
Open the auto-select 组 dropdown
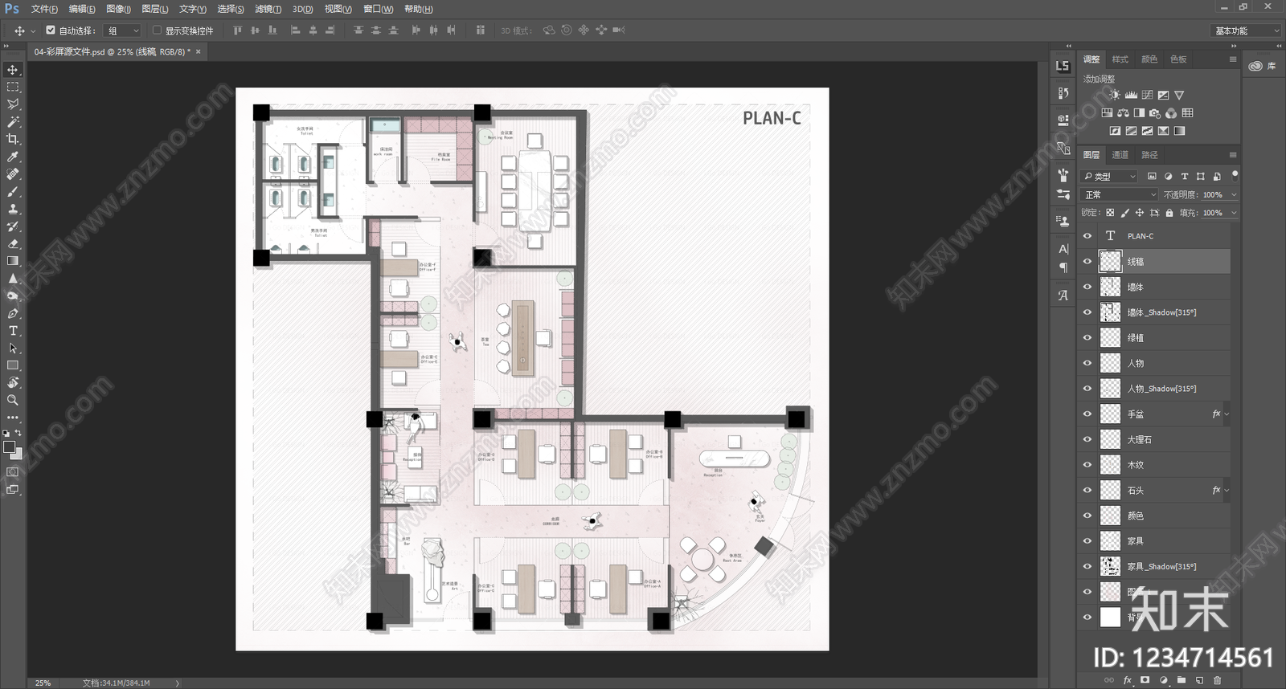click(x=123, y=31)
